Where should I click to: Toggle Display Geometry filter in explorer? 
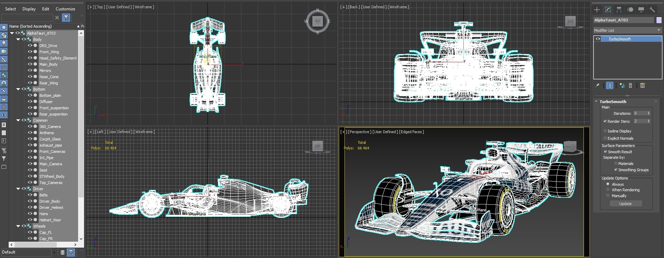pos(4,27)
